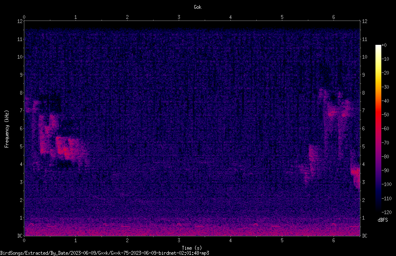Click the "Frequency (kHz)" vertical axis label
Viewport: 396px width, 256px height.
(7, 129)
